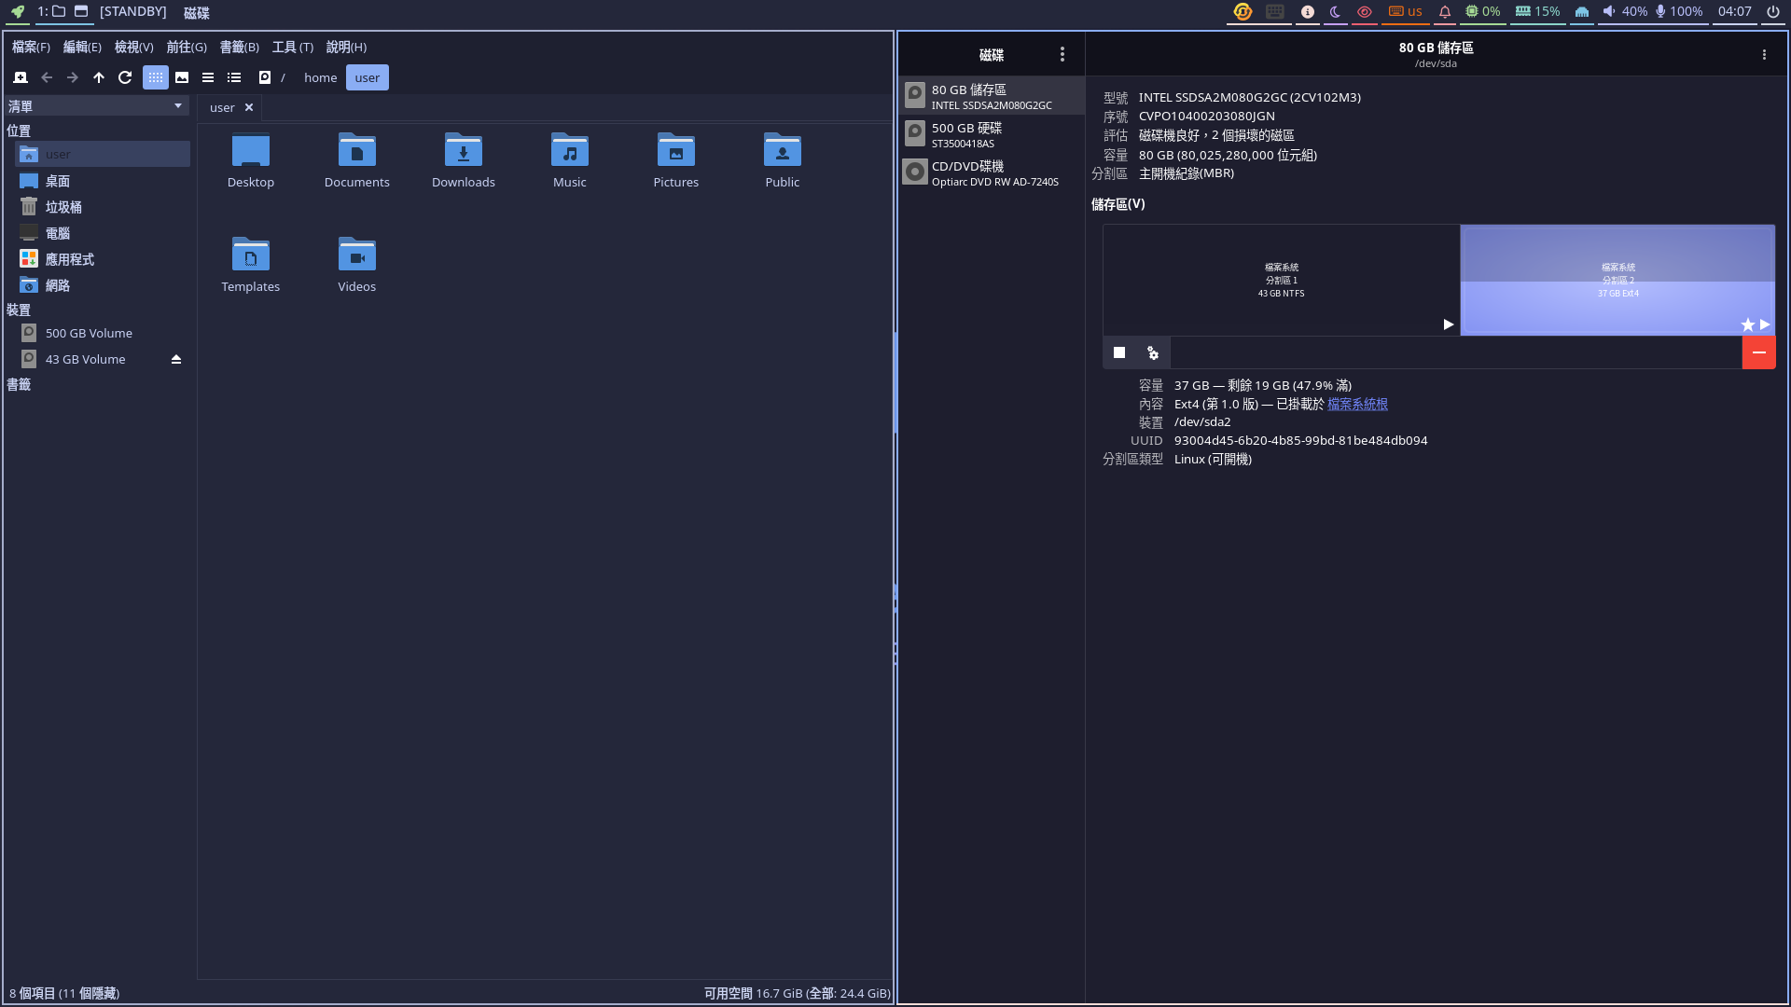Open keyboard layout us indicator
This screenshot has width=1791, height=1007.
[x=1405, y=12]
